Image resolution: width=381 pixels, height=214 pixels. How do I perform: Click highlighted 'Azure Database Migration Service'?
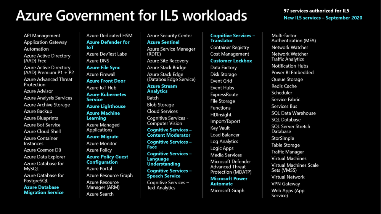click(44, 190)
